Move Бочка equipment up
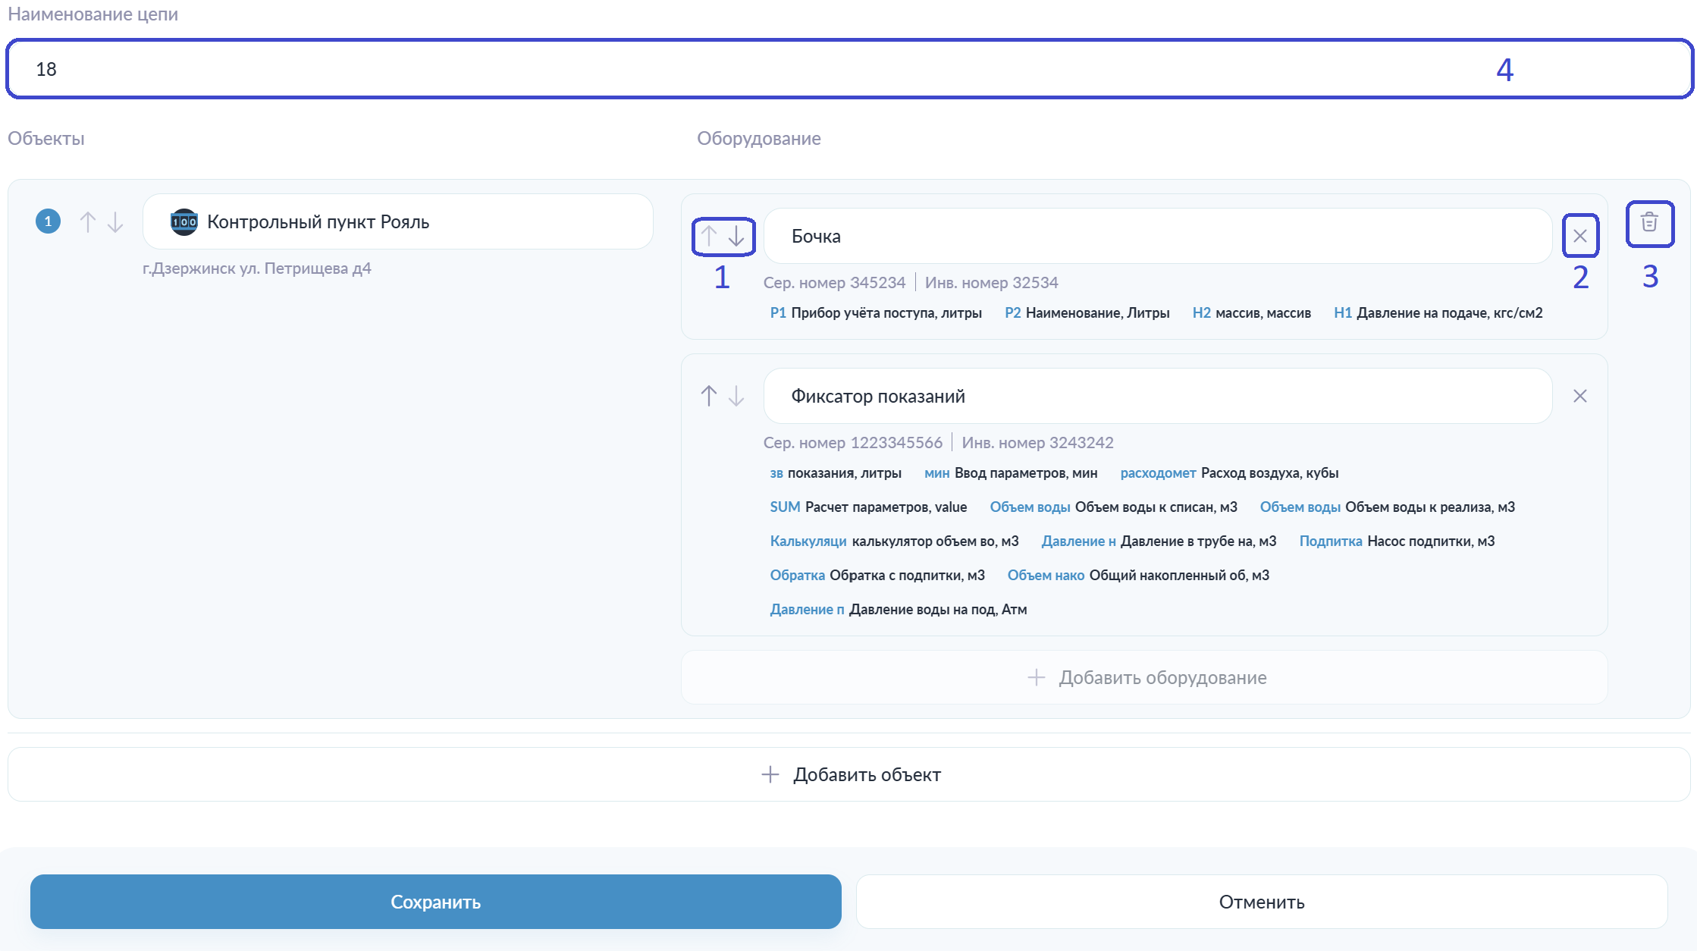The height and width of the screenshot is (951, 1697). pos(708,236)
